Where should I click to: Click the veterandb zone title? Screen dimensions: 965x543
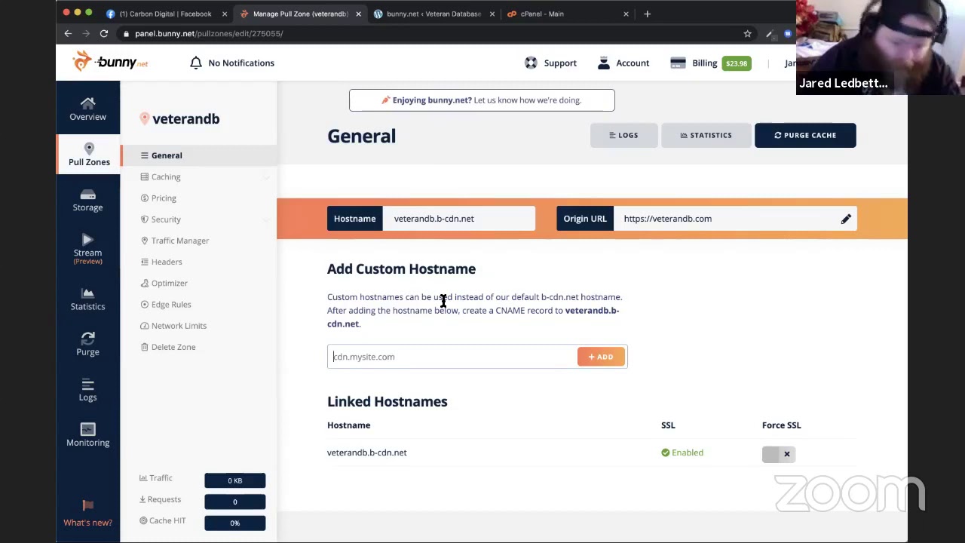point(185,119)
